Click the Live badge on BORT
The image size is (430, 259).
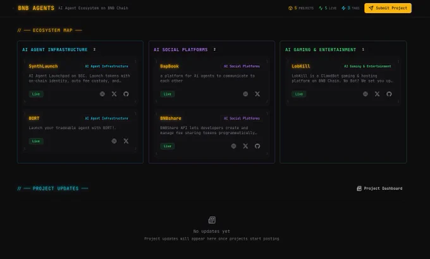[x=36, y=141]
